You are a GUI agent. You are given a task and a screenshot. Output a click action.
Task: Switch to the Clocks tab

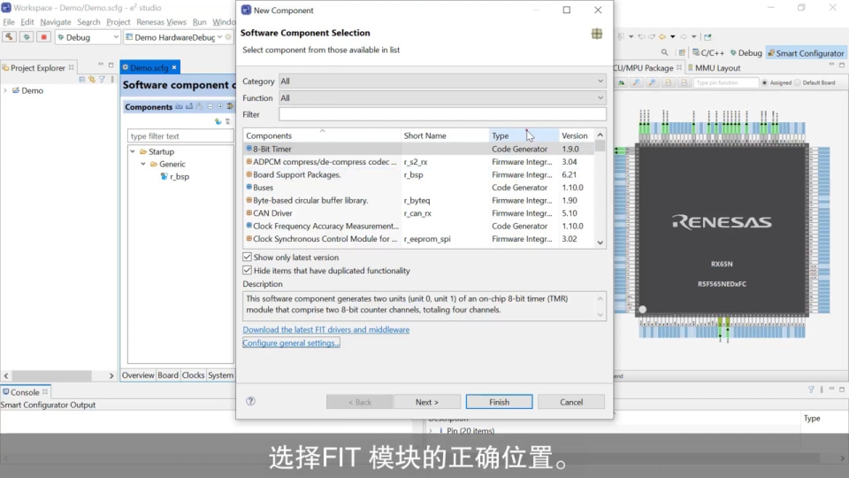pos(193,375)
